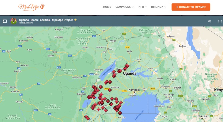Click the Kitale label on map
The image size is (223, 122).
(x=173, y=79)
